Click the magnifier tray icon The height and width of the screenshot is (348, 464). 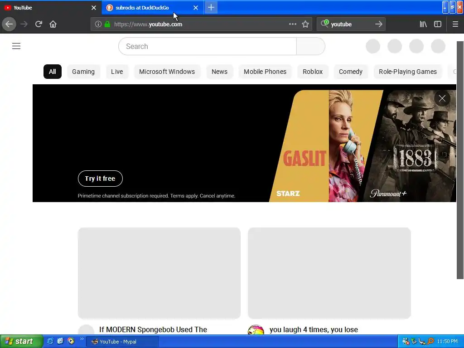(430, 342)
